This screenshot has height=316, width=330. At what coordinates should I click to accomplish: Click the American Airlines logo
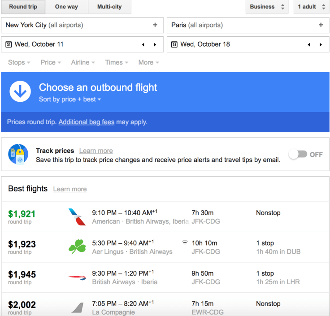tap(77, 216)
